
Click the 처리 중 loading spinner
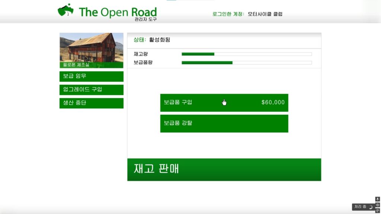point(371,207)
